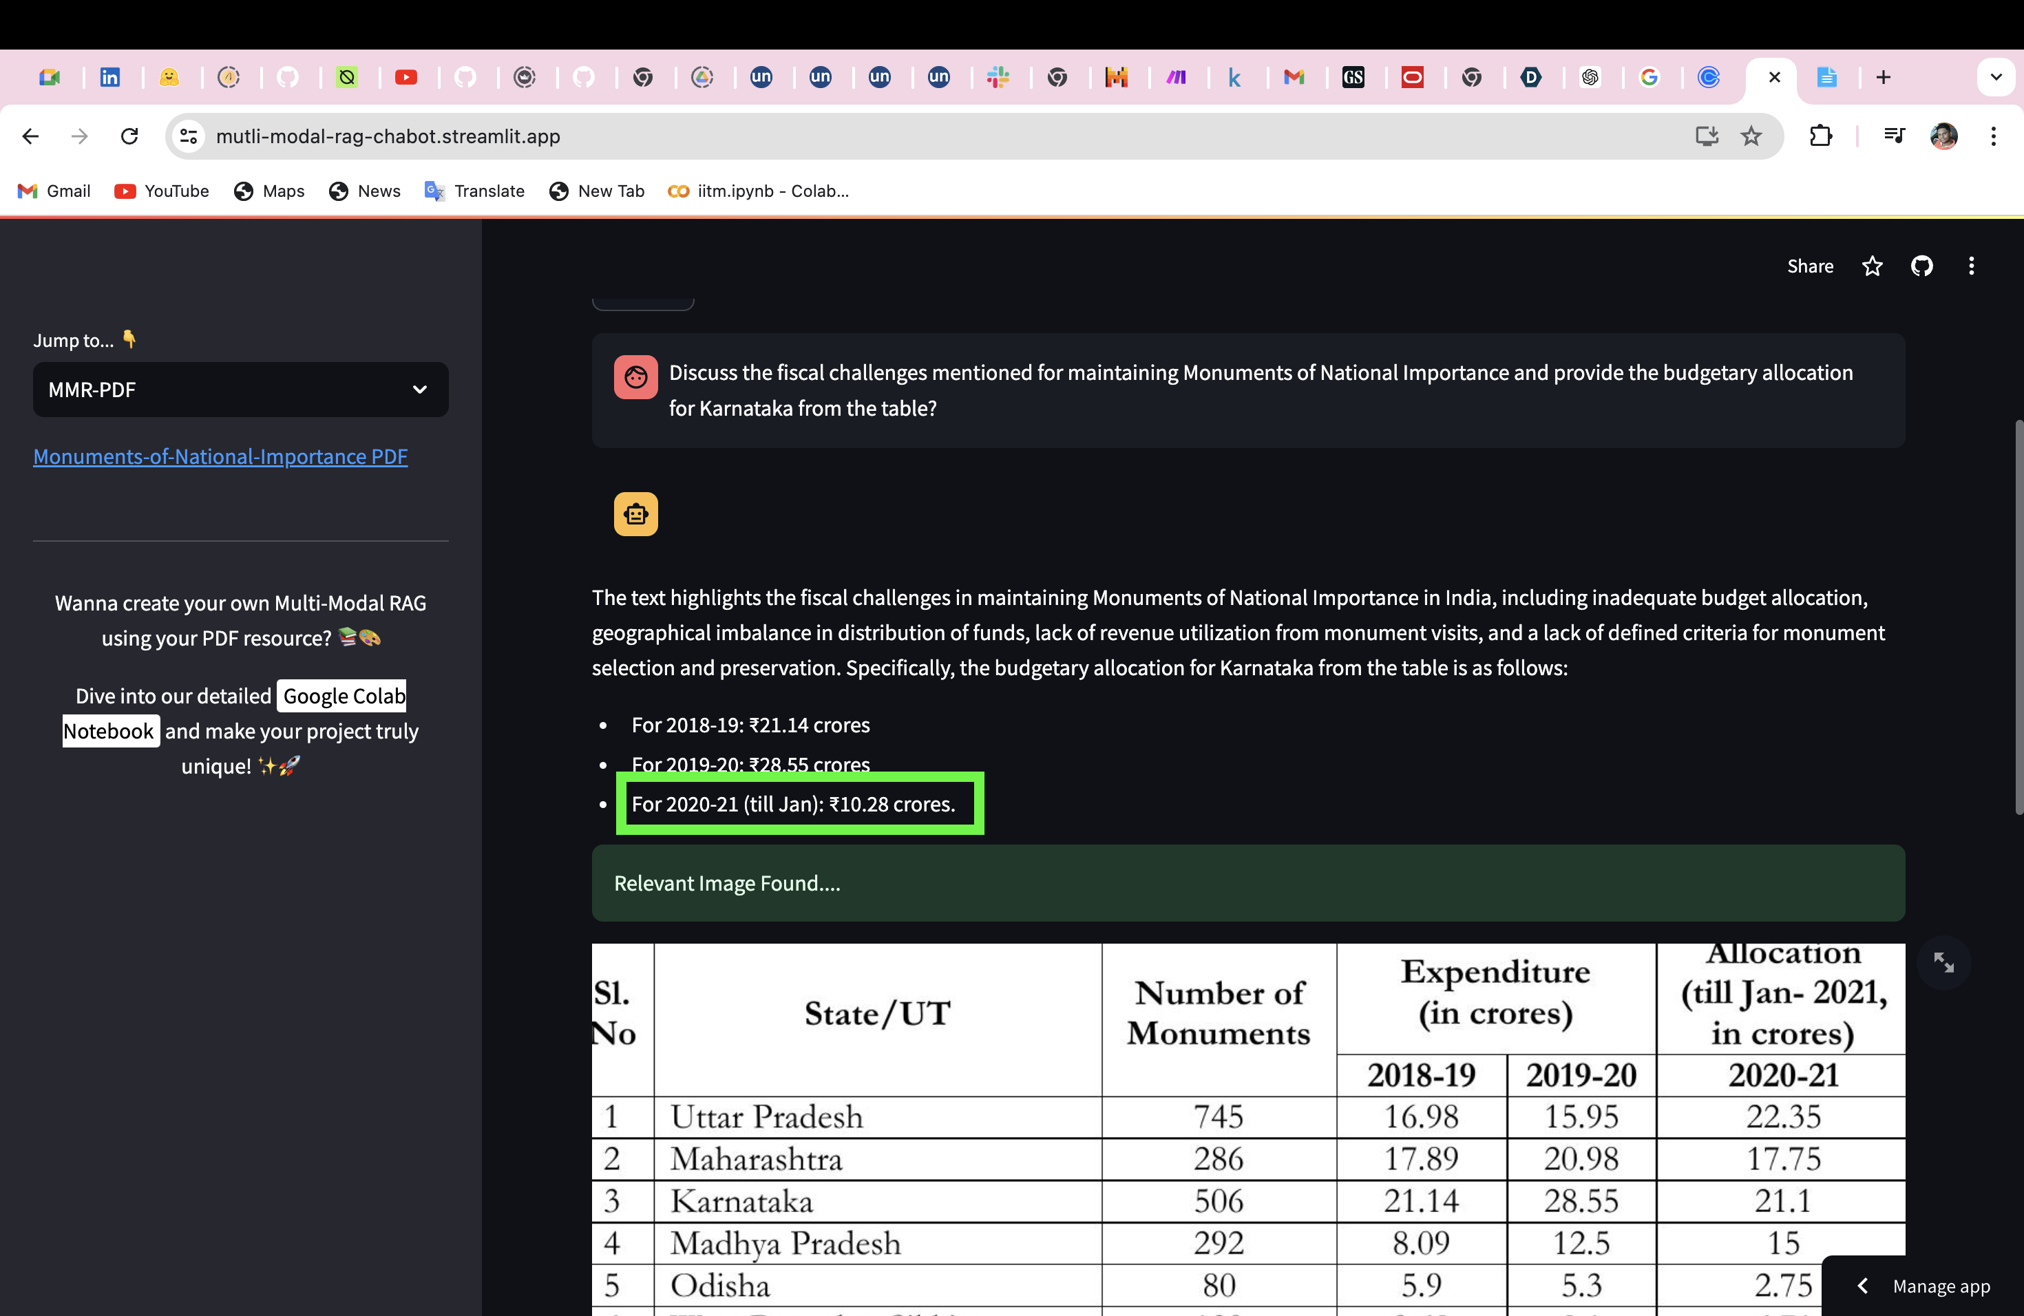Viewport: 2024px width, 1316px height.
Task: Open the Slack pinned tab
Action: [x=999, y=77]
